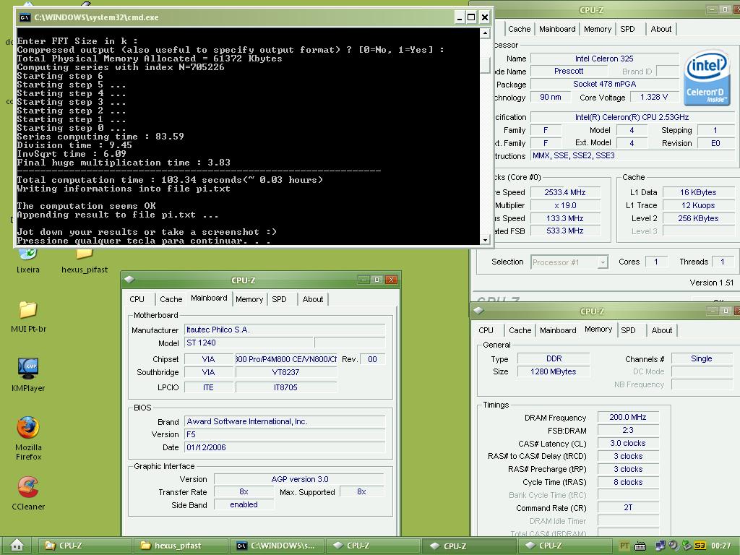Switch to SPD tab in Memory window
Viewport: 740px width, 555px height.
click(628, 330)
